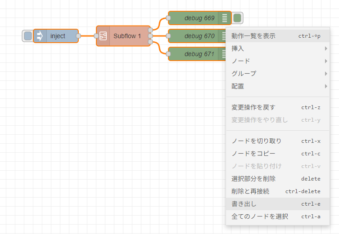The height and width of the screenshot is (234, 339).
Task: Click the Subflow 1 input port
Action: tap(96, 36)
